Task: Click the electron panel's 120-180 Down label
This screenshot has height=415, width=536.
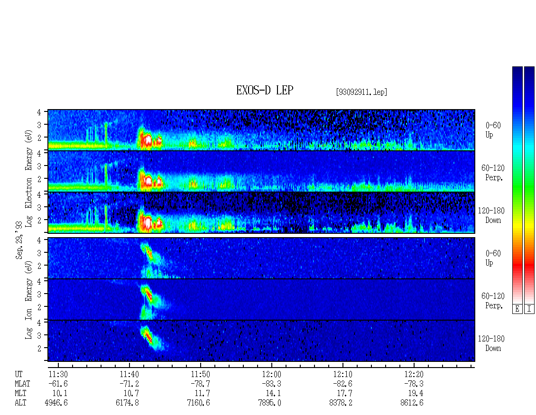Action: click(x=491, y=215)
